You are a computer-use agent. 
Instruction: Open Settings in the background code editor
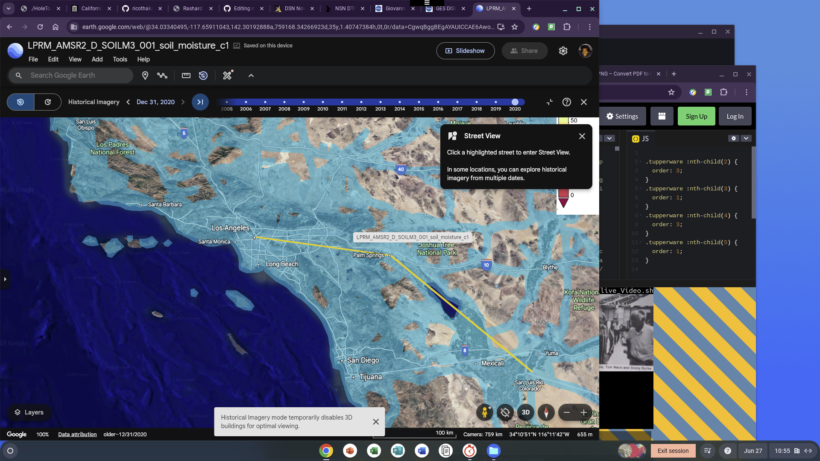tap(622, 117)
